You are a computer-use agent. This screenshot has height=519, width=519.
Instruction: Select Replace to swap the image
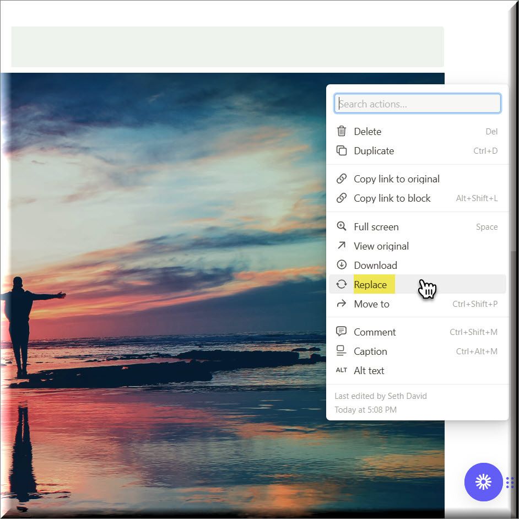pyautogui.click(x=417, y=284)
